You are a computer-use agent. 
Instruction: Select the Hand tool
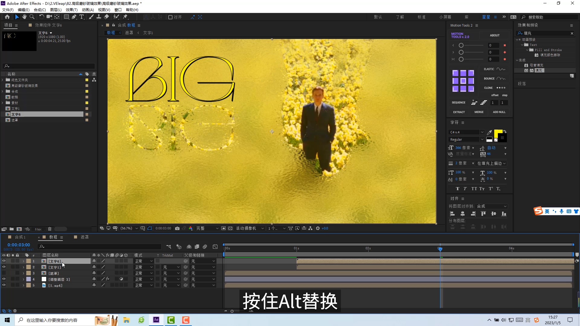coord(24,17)
